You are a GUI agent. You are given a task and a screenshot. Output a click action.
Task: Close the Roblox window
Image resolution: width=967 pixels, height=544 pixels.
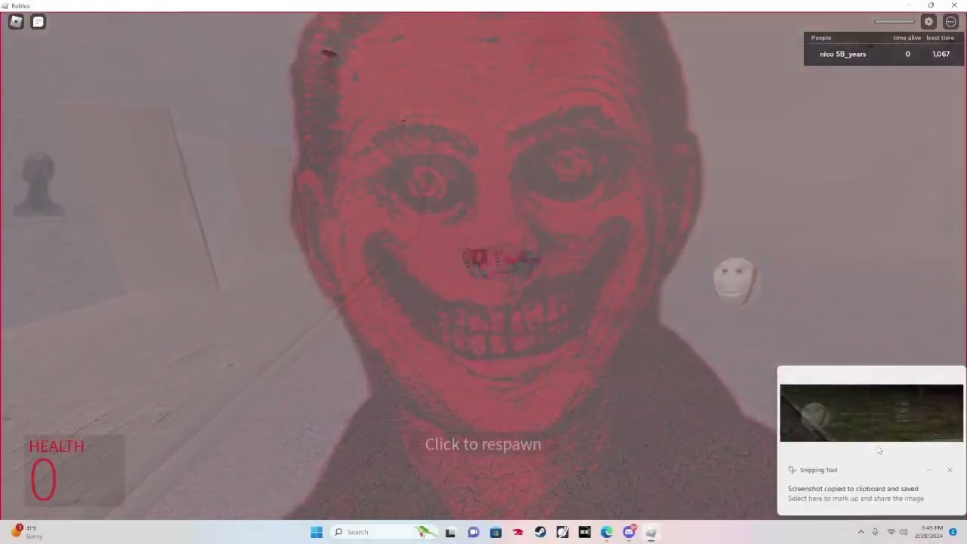click(954, 5)
